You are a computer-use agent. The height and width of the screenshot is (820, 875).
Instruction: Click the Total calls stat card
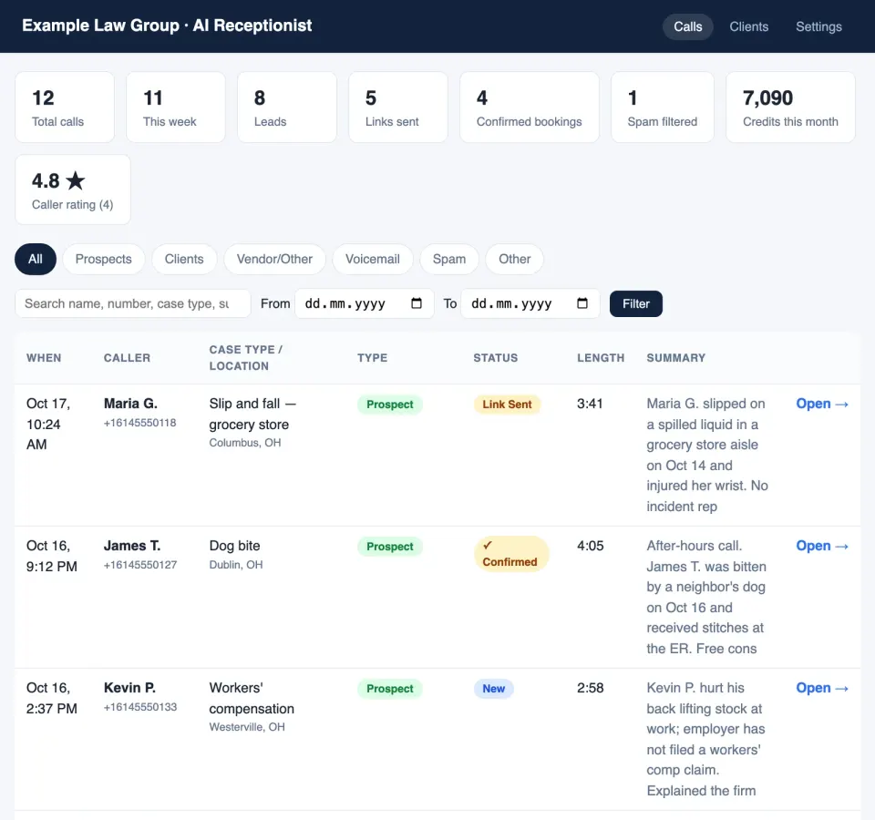tap(65, 108)
